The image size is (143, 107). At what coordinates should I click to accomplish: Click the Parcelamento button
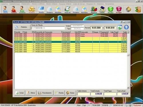pos(45,93)
